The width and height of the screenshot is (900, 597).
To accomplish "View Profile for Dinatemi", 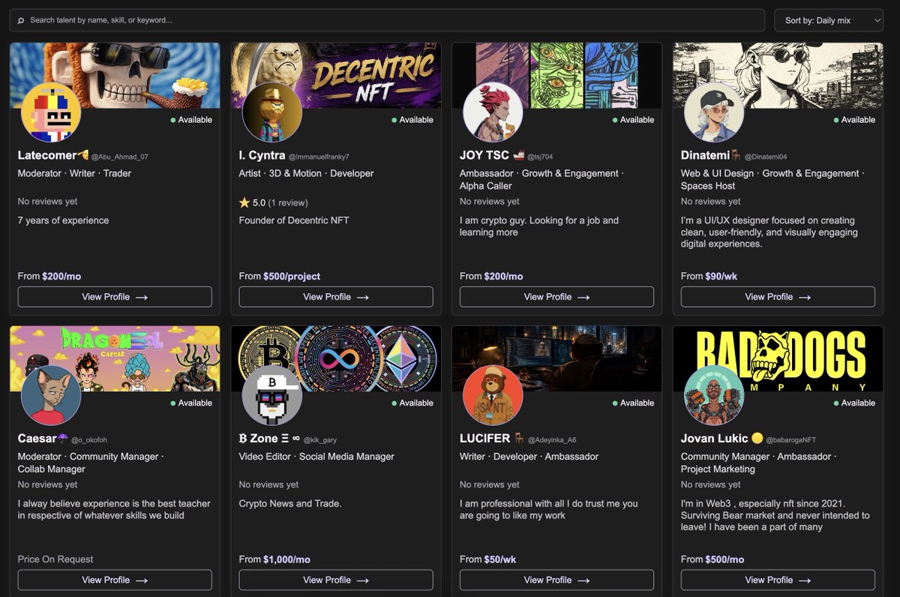I will coord(778,297).
